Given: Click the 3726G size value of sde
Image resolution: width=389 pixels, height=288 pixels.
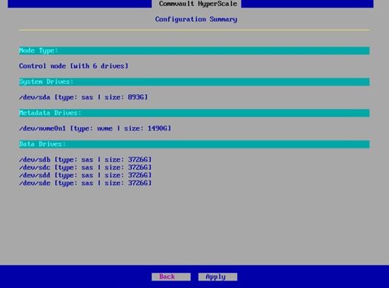Looking at the screenshot, I should coord(138,183).
